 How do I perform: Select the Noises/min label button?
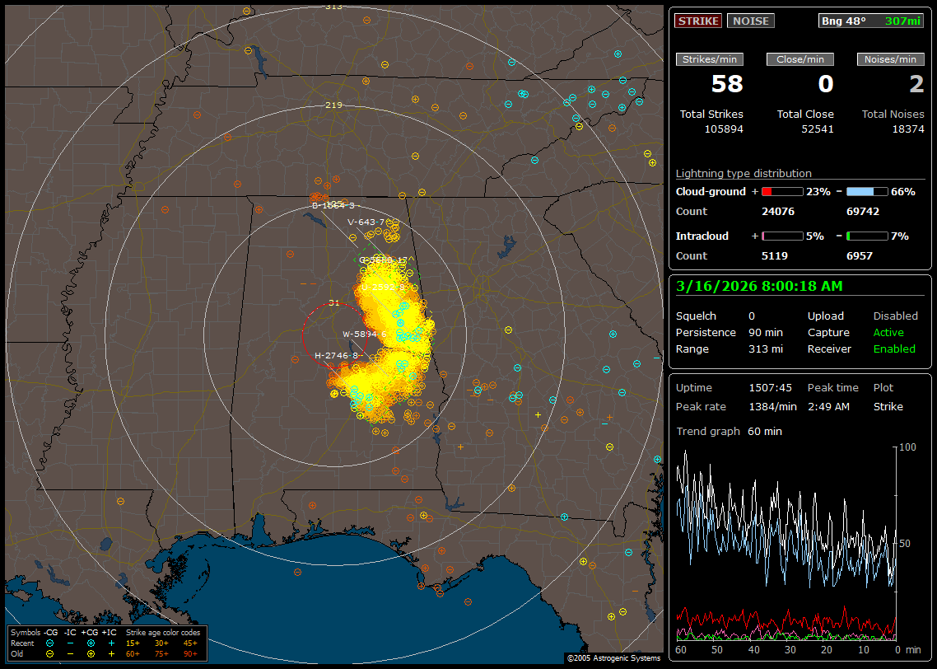point(890,59)
